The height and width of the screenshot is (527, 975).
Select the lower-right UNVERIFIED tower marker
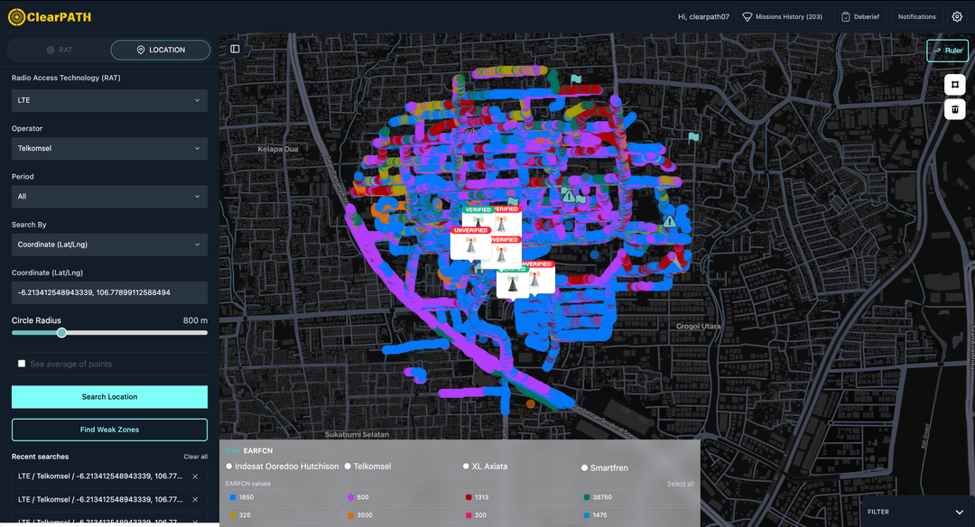(537, 277)
